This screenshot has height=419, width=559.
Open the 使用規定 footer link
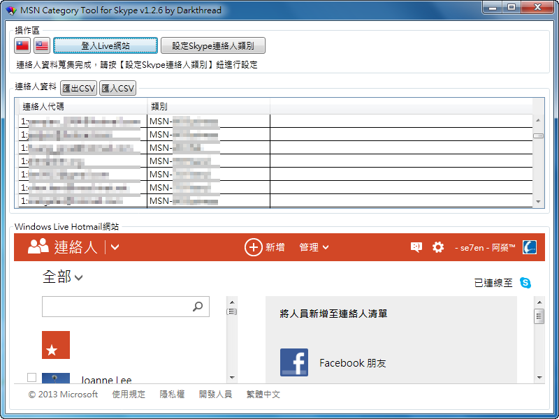129,395
